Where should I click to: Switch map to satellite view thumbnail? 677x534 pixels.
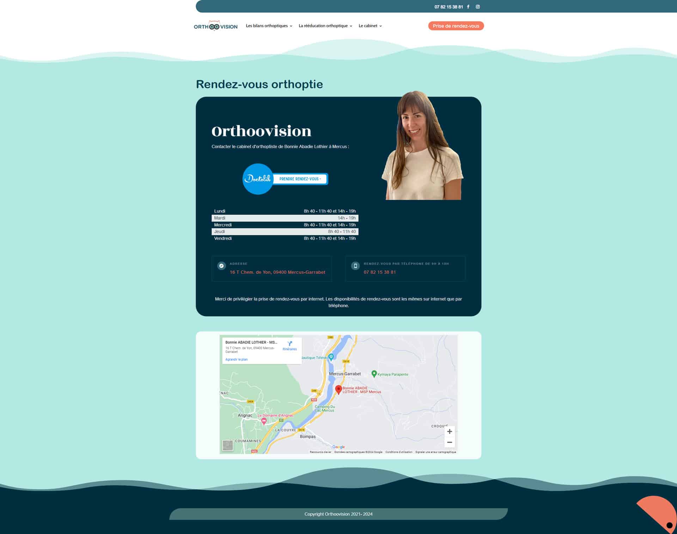coord(228,445)
